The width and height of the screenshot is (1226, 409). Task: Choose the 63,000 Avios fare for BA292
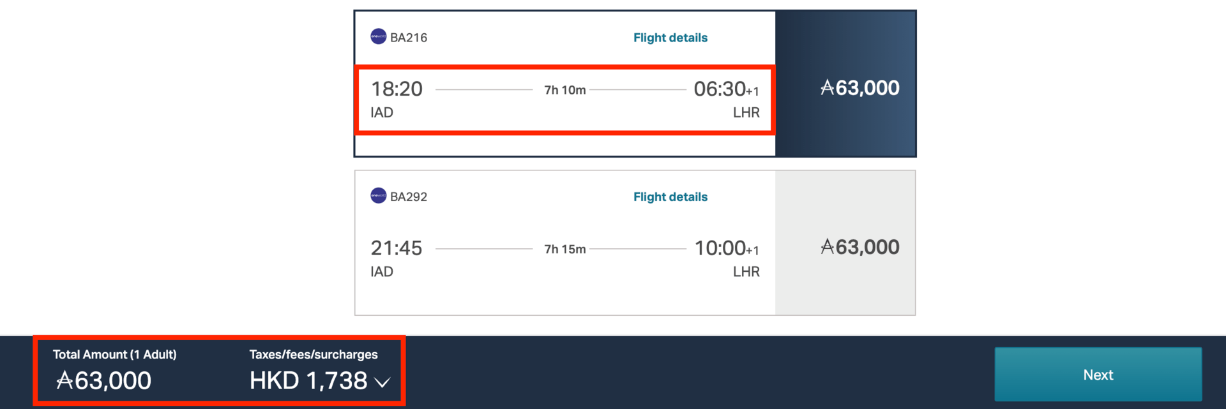[845, 248]
